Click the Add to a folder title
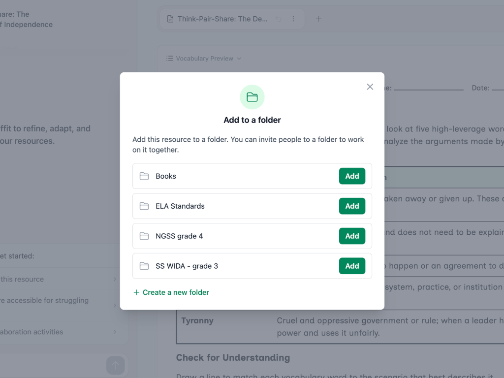This screenshot has height=378, width=504. [252, 120]
